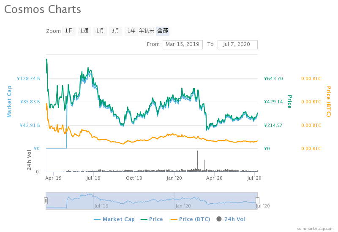Click the Cosmos Charts heading
The width and height of the screenshot is (338, 232).
coord(43,9)
